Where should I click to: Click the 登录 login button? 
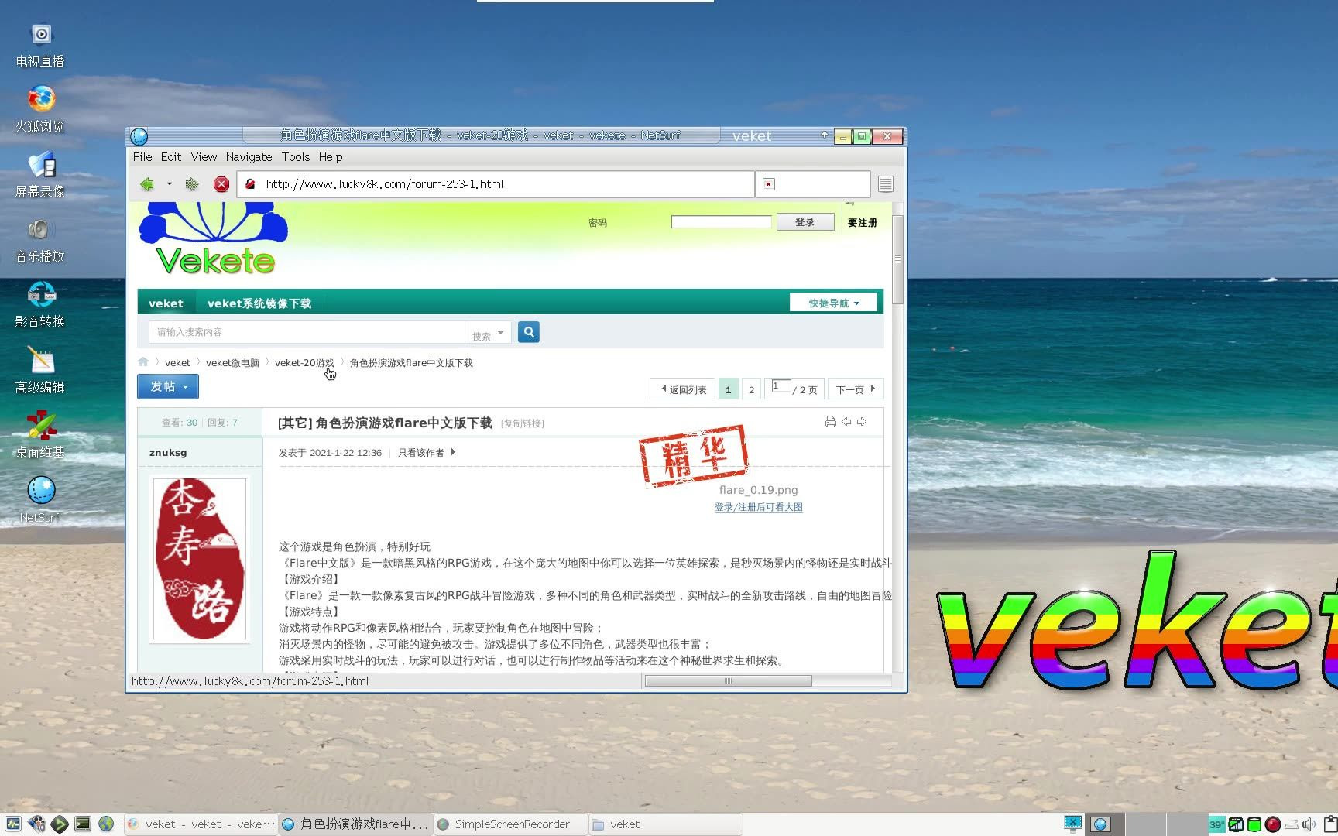point(805,222)
